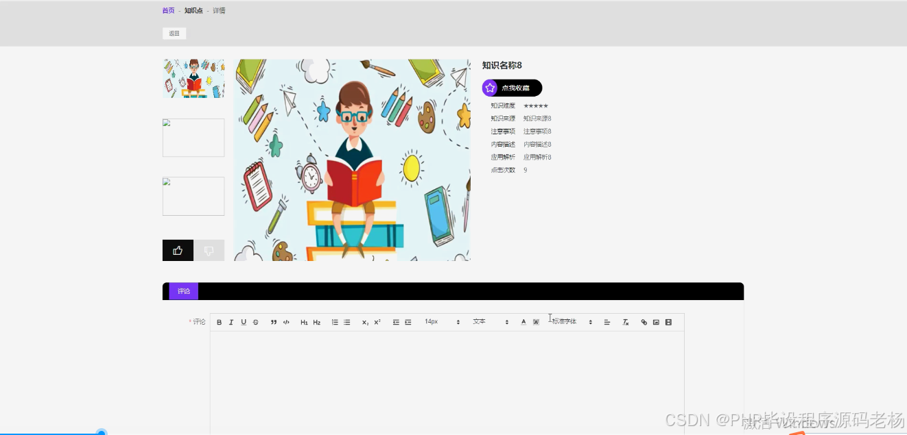Apply subscript formatting
The height and width of the screenshot is (435, 907).
pos(365,322)
